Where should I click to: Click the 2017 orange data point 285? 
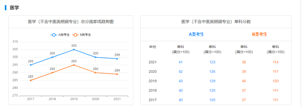pos(31,80)
